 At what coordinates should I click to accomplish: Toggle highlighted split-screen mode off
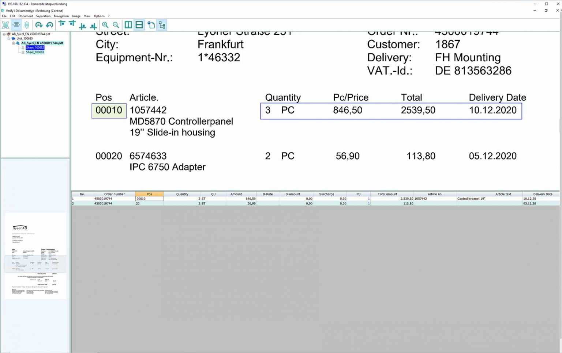(139, 25)
